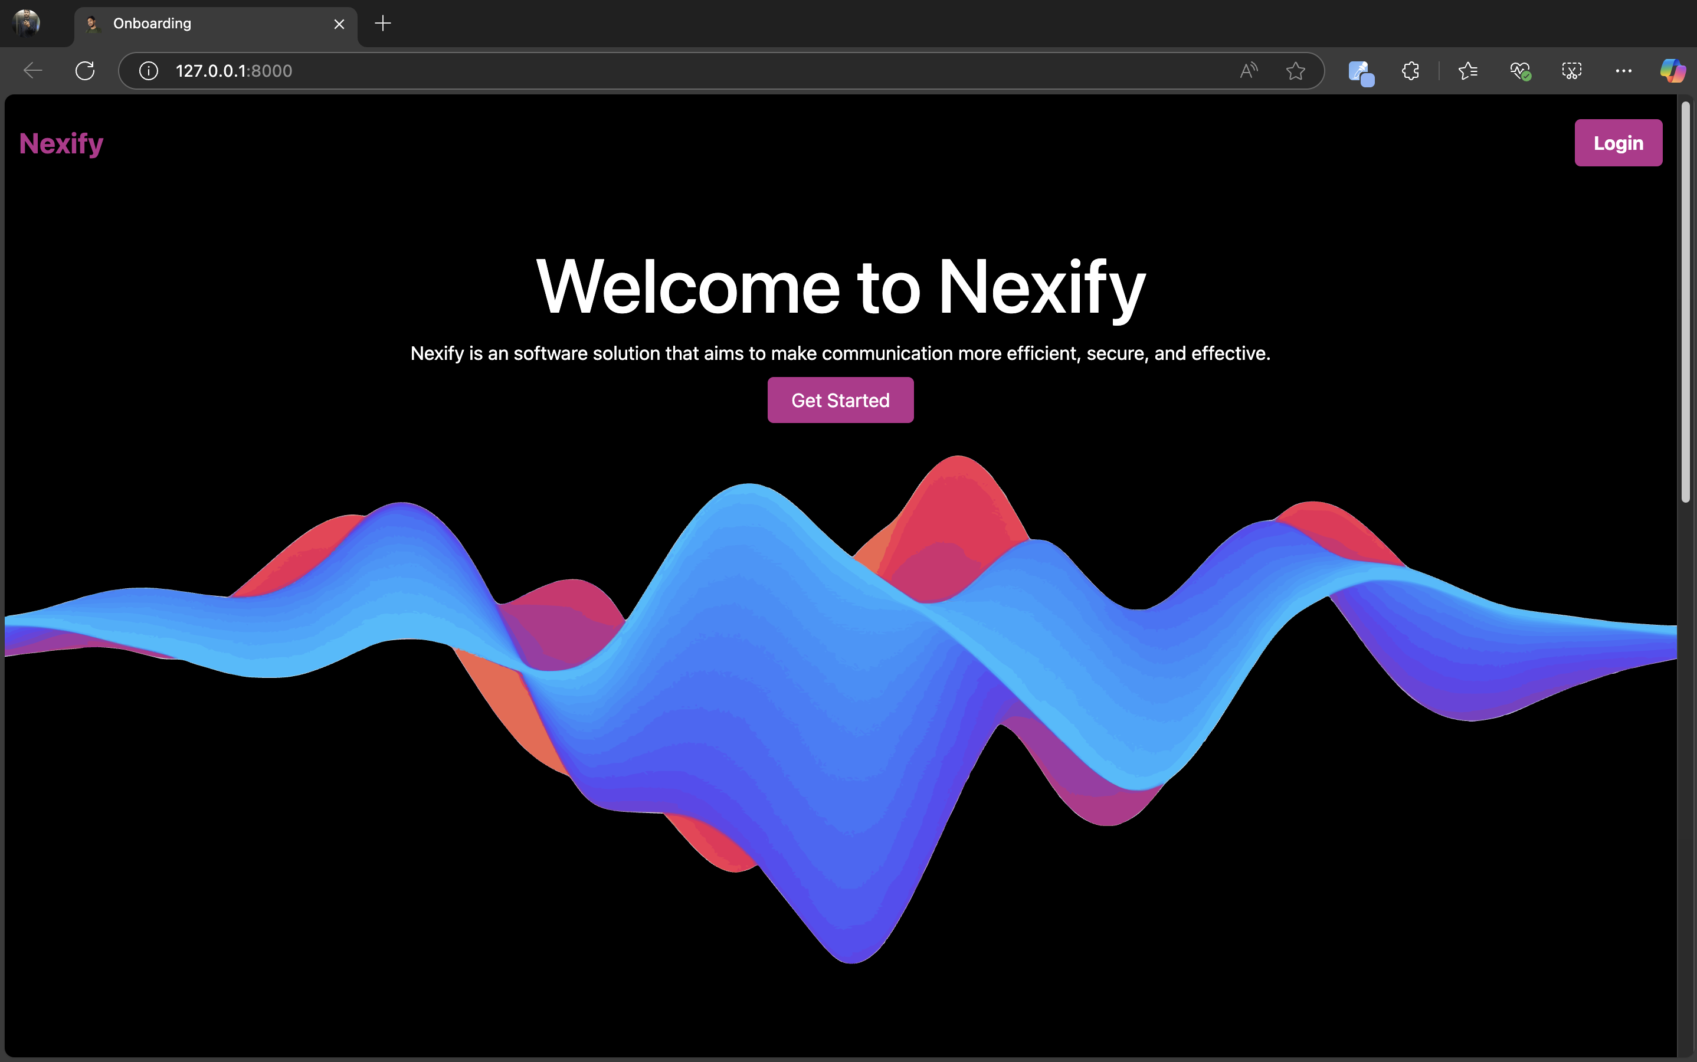Reload the page with refresh icon
The image size is (1697, 1062).
[x=85, y=70]
